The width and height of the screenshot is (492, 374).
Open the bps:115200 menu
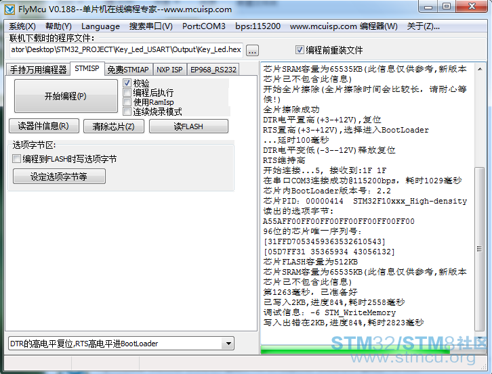258,26
